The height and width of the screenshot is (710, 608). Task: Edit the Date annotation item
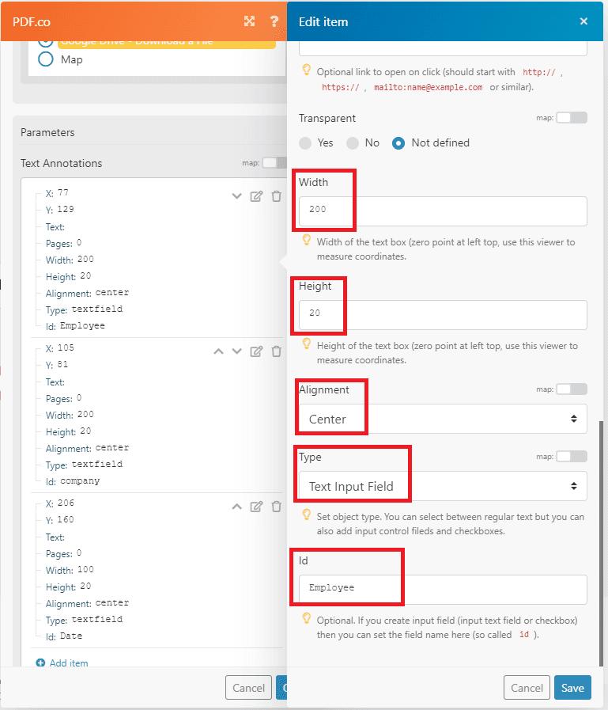[256, 507]
